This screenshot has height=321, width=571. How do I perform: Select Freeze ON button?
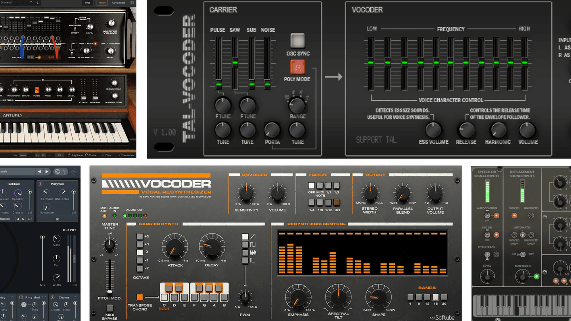click(x=336, y=202)
